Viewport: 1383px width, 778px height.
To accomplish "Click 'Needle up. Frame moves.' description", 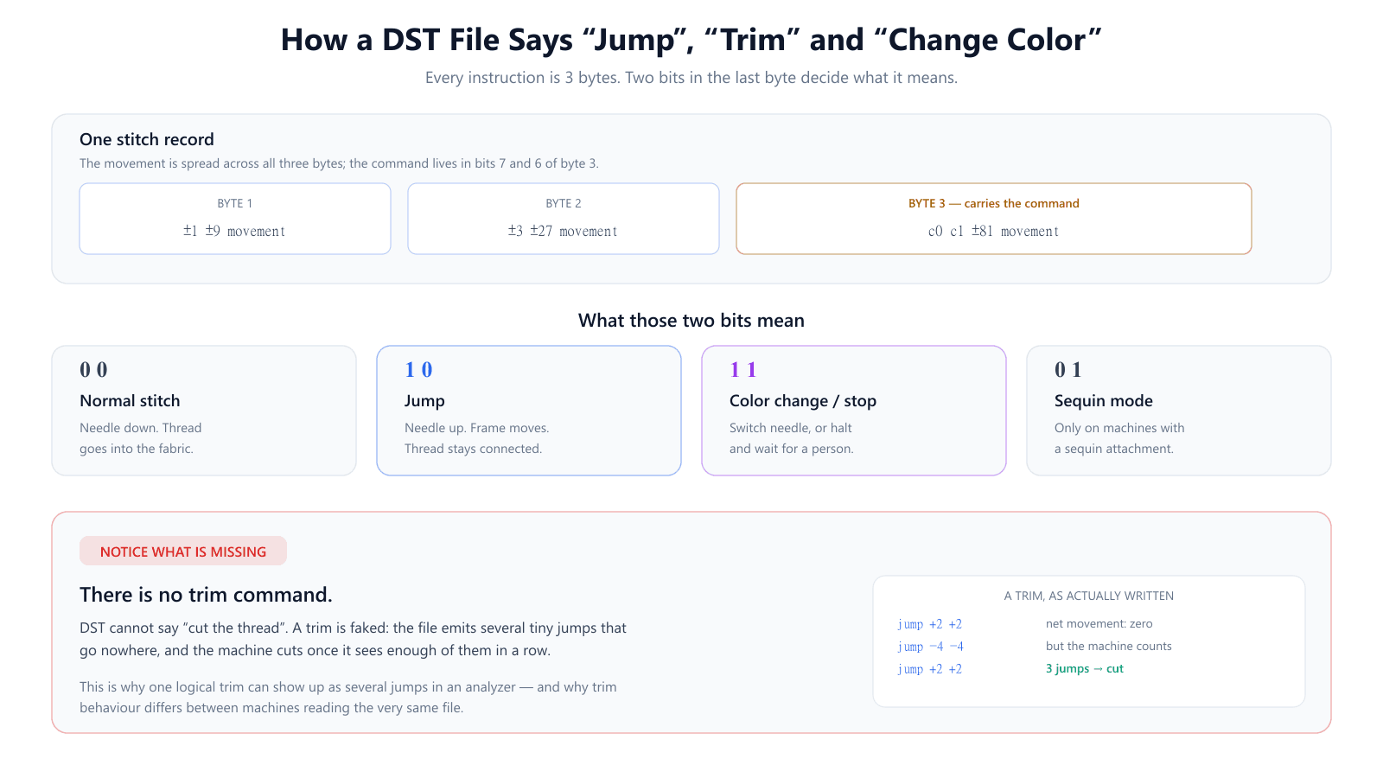I will click(477, 428).
